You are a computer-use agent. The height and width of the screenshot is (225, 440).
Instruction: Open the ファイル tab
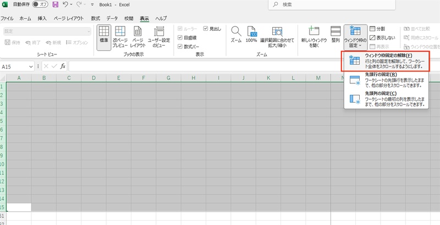(x=7, y=19)
